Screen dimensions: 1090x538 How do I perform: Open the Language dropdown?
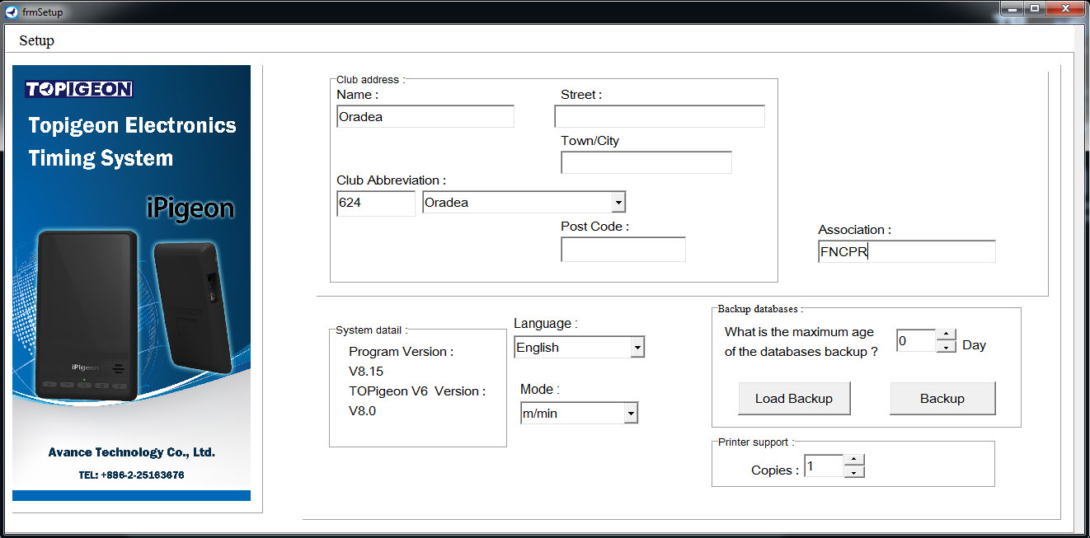tap(637, 348)
